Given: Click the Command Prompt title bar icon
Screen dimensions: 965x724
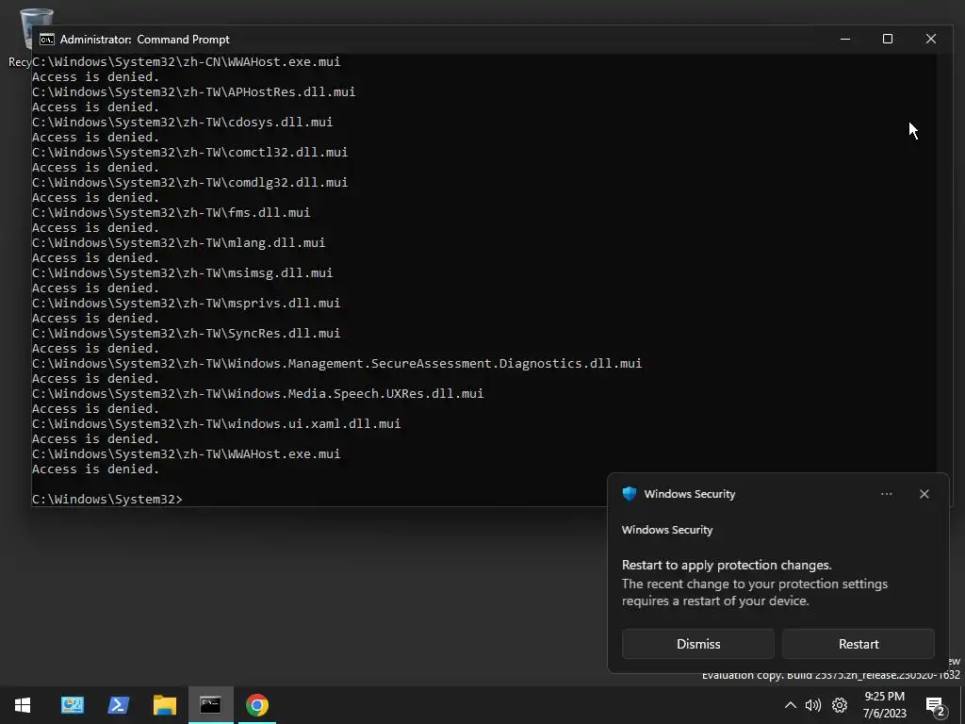Looking at the screenshot, I should (47, 40).
